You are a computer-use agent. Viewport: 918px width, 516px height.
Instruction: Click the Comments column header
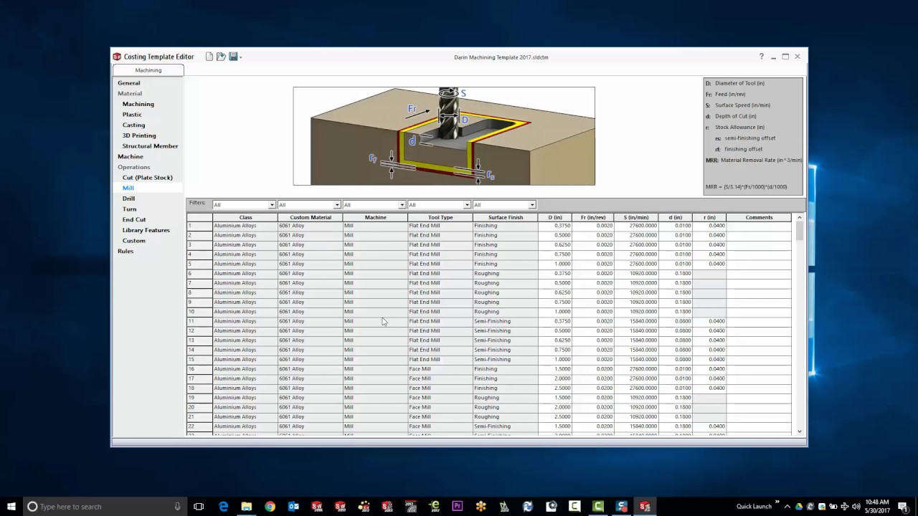point(759,217)
